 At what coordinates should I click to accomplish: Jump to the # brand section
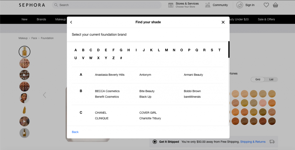point(121,58)
